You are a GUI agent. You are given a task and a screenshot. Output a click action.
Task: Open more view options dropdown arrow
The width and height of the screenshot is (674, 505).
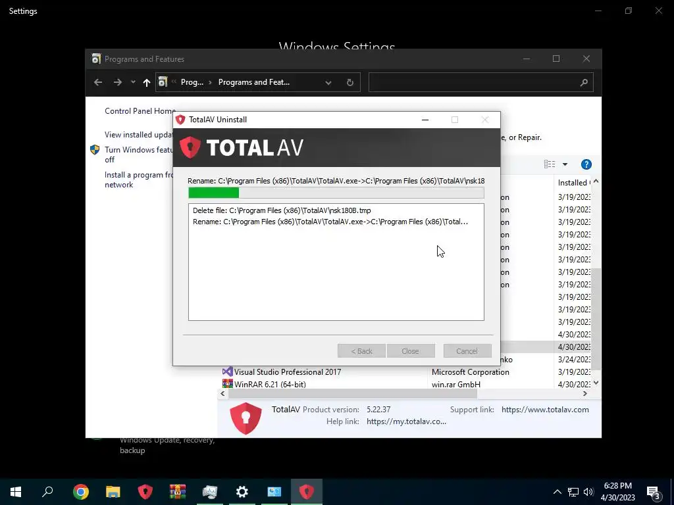(x=565, y=164)
